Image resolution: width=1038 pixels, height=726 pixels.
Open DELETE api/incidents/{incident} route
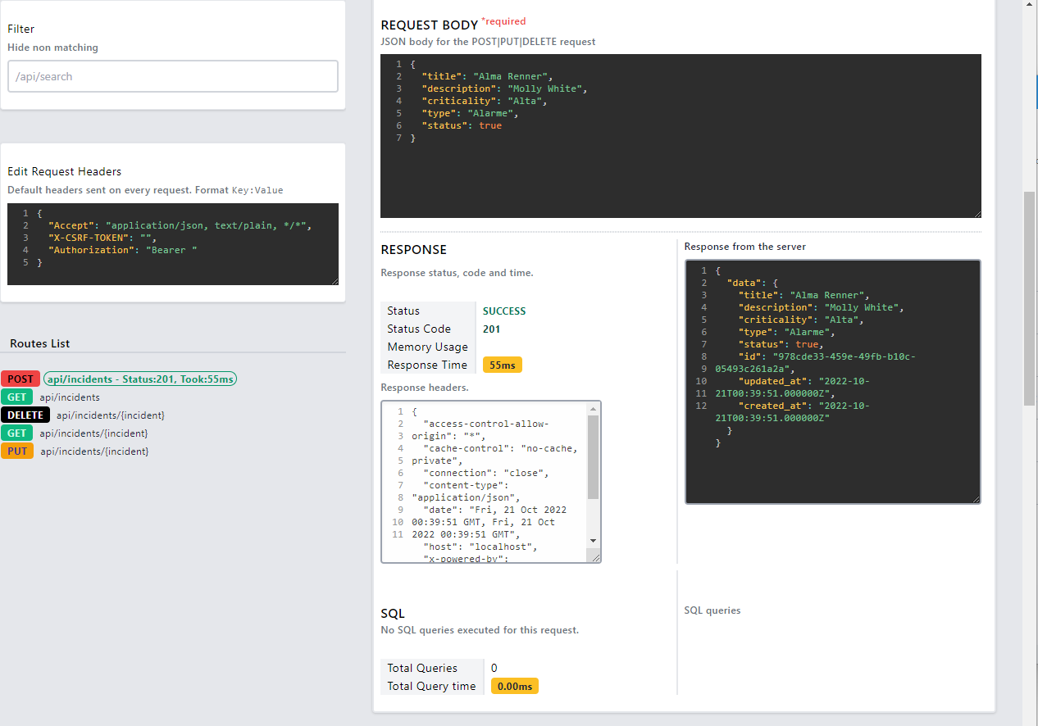(110, 415)
